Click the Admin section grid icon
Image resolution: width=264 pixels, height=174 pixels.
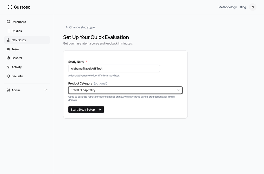8,90
